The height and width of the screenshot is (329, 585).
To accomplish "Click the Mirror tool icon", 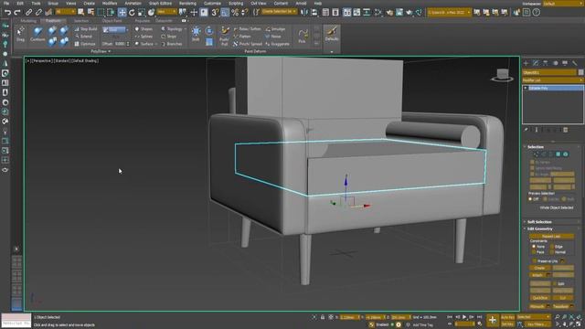I will 304,12.
